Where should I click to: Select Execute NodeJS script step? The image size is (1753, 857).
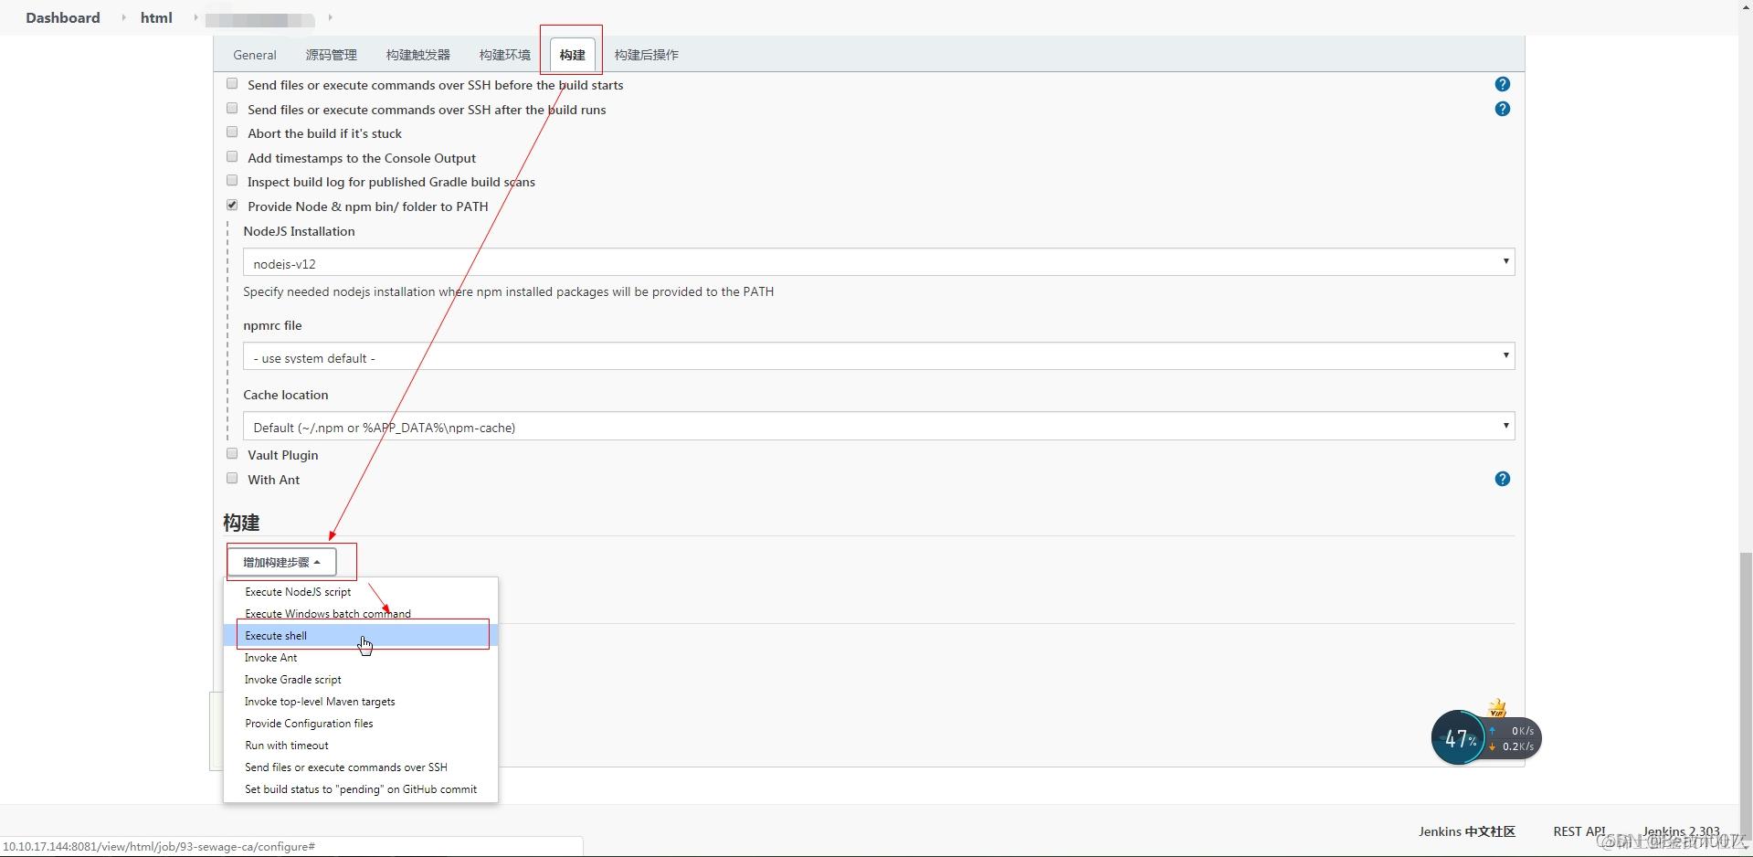[361, 592]
